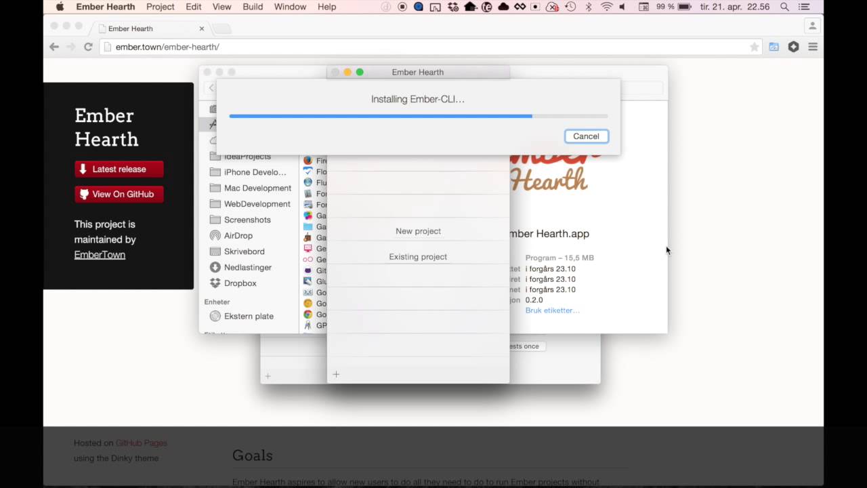
Task: Click the house icon in menu bar
Action: point(470,7)
